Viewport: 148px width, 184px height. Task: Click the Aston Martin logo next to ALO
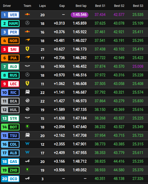(27, 66)
